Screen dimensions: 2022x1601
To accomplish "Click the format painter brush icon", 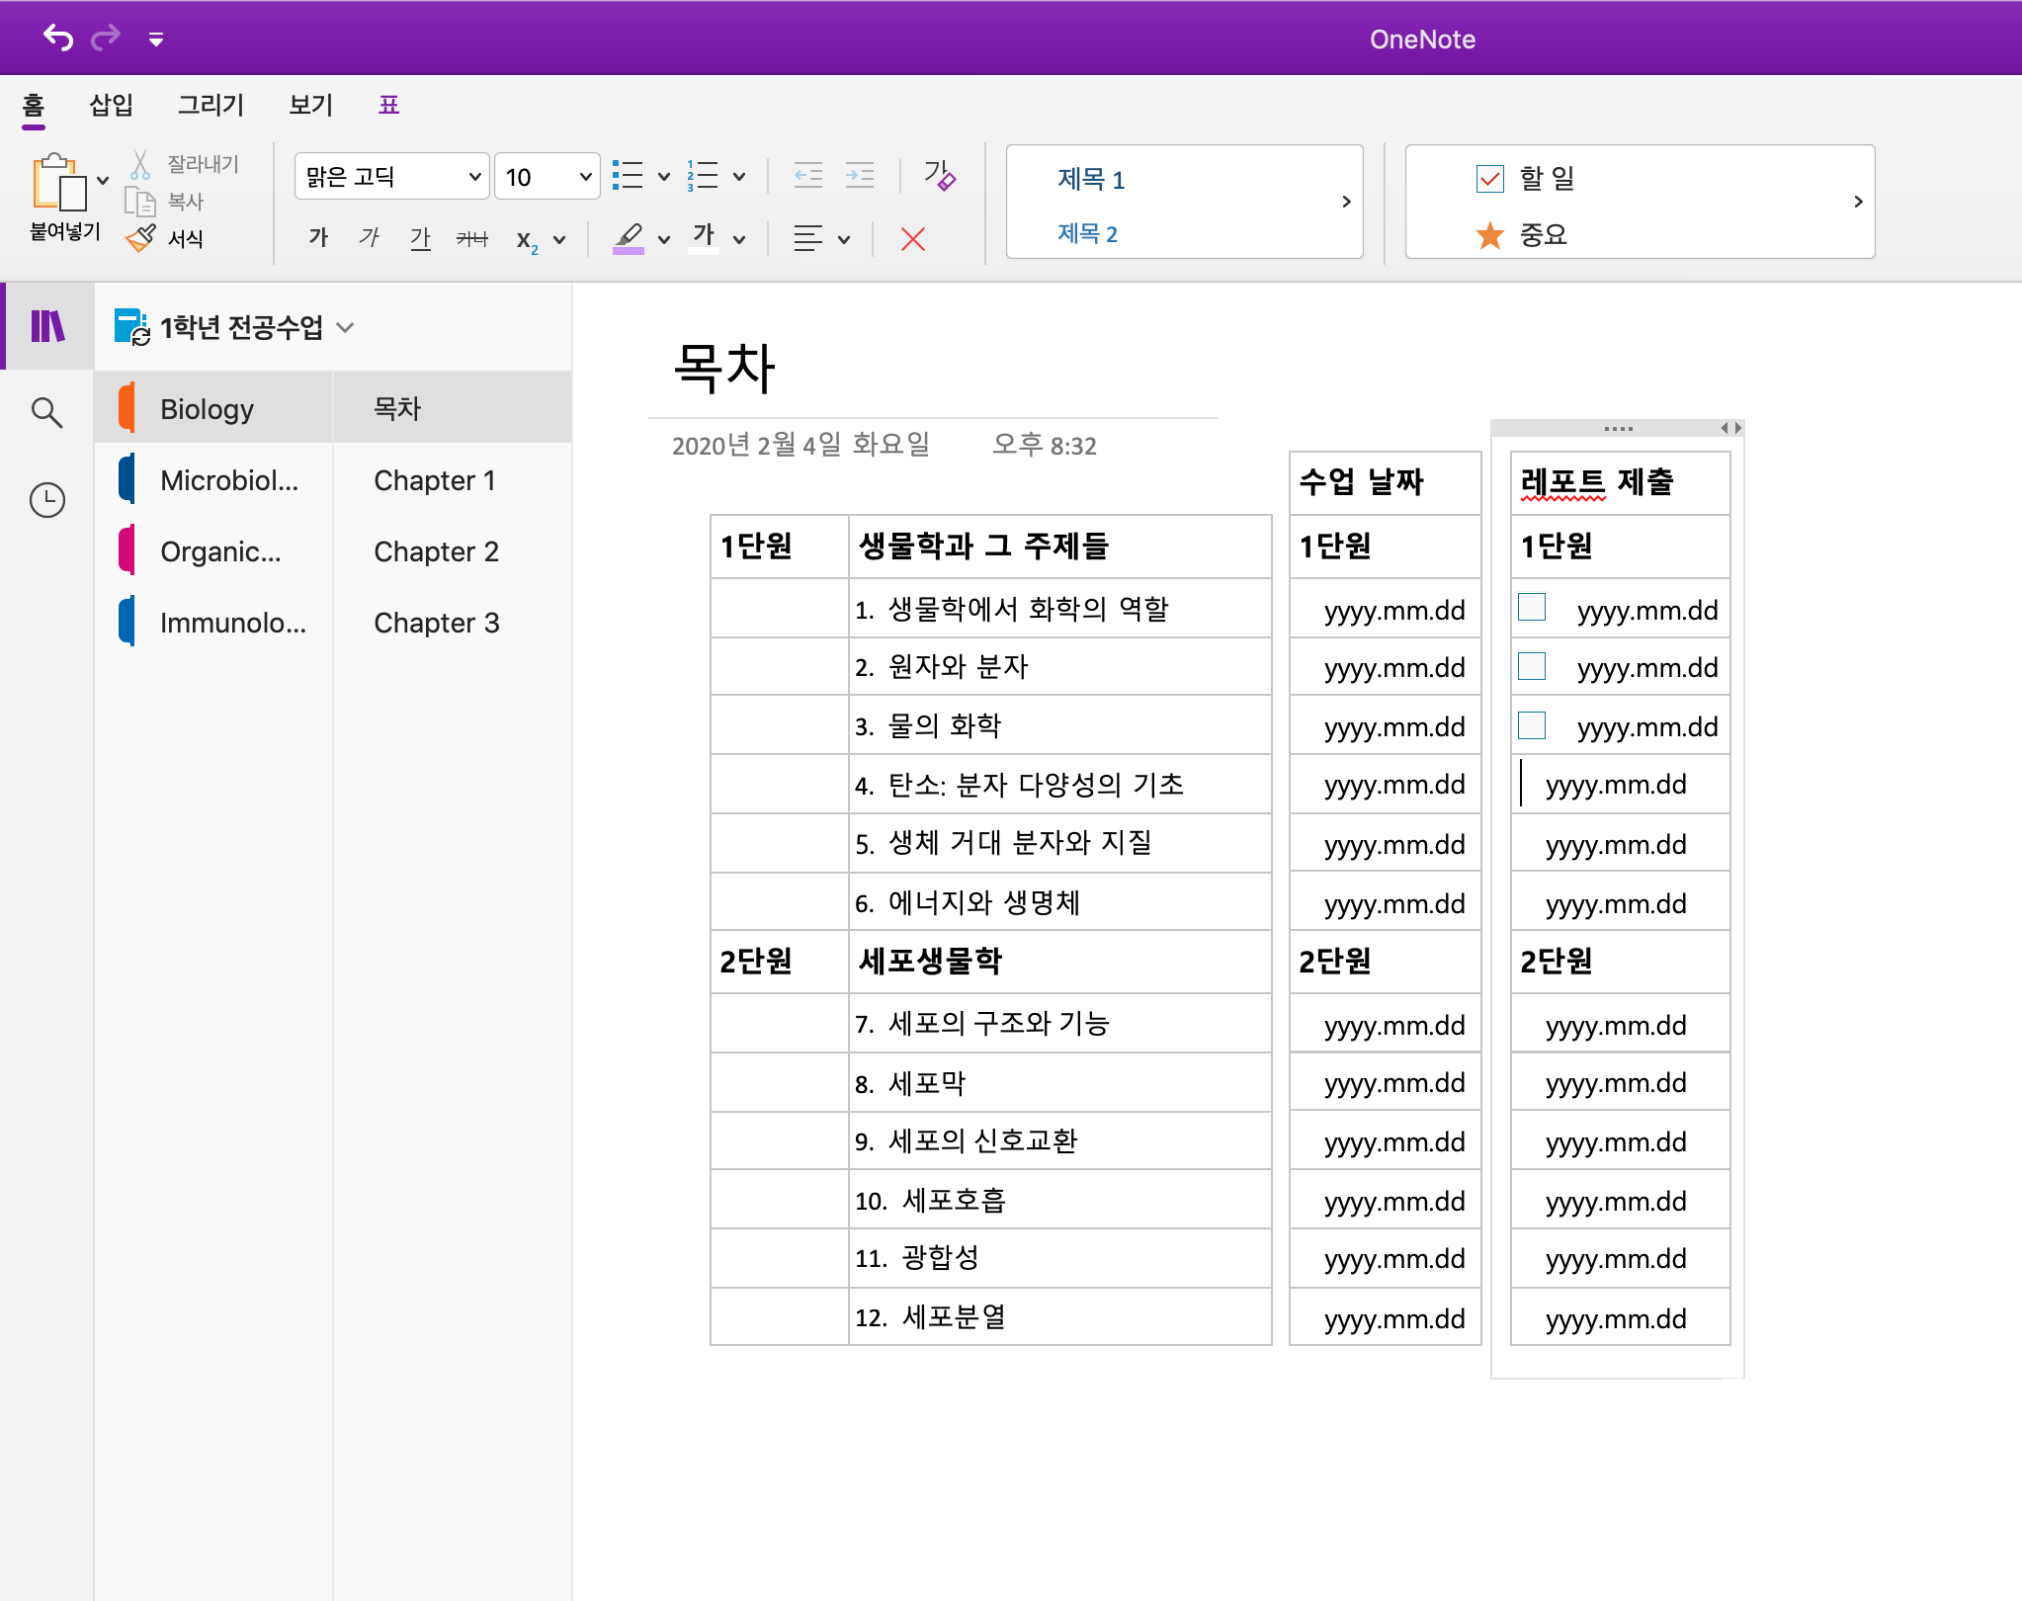I will coord(140,238).
